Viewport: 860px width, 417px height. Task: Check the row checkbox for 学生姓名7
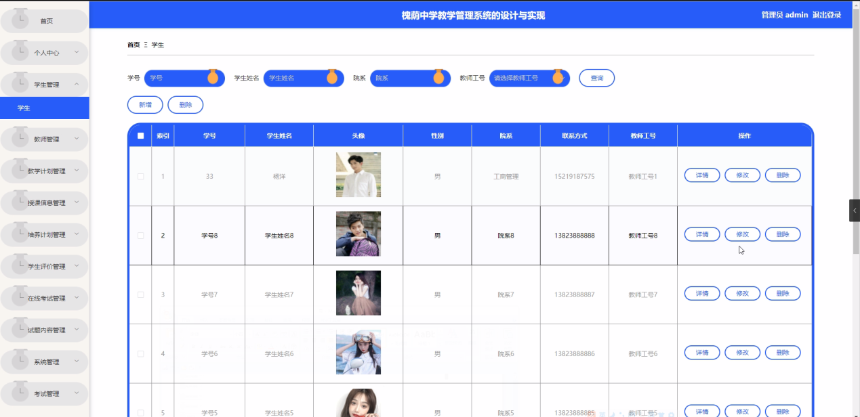pos(141,294)
